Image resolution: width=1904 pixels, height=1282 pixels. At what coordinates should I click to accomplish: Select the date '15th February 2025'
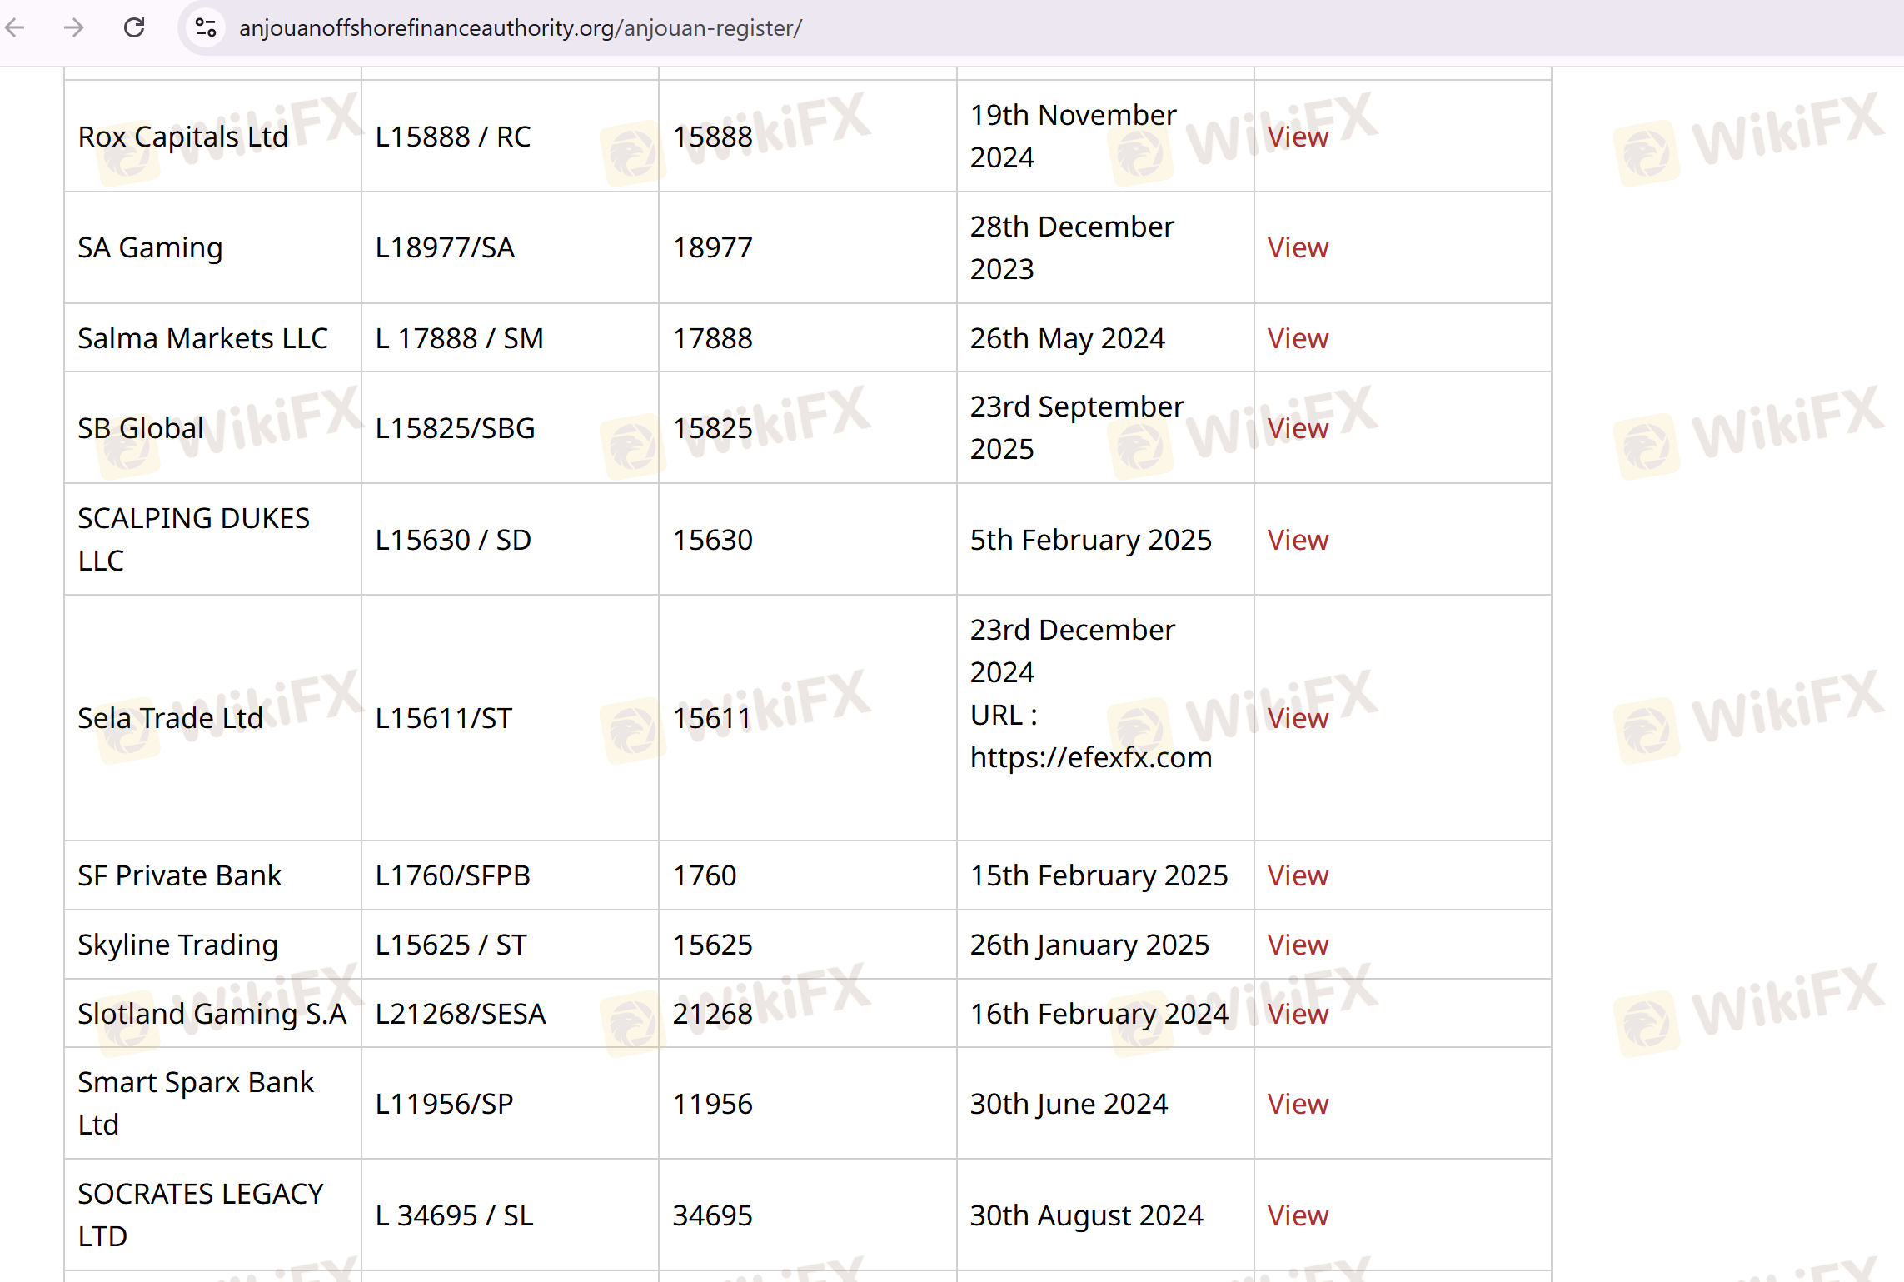click(x=1099, y=875)
